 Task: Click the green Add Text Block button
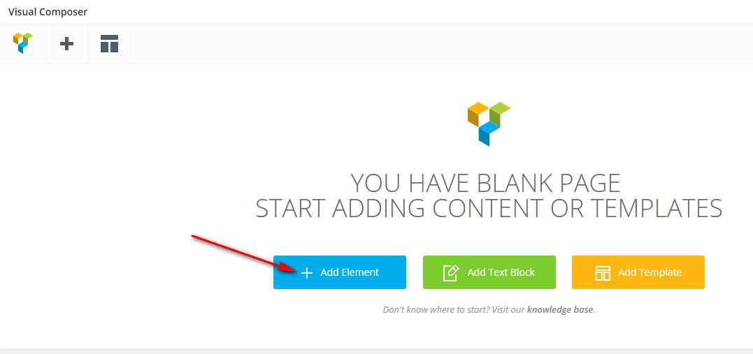(x=489, y=272)
